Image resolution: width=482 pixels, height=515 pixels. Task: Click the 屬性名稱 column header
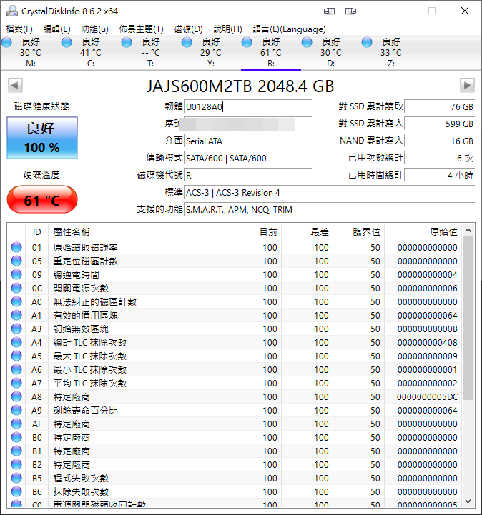point(139,232)
